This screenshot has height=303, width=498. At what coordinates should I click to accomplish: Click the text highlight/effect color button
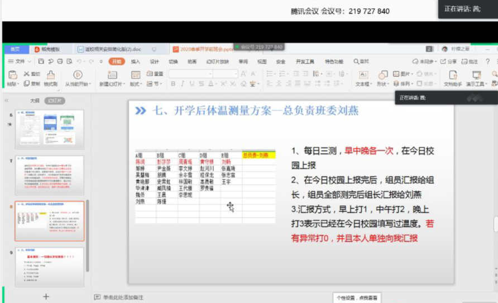pyautogui.click(x=254, y=84)
